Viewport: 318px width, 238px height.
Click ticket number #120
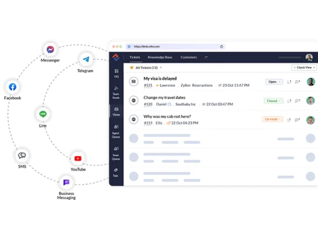[148, 104]
